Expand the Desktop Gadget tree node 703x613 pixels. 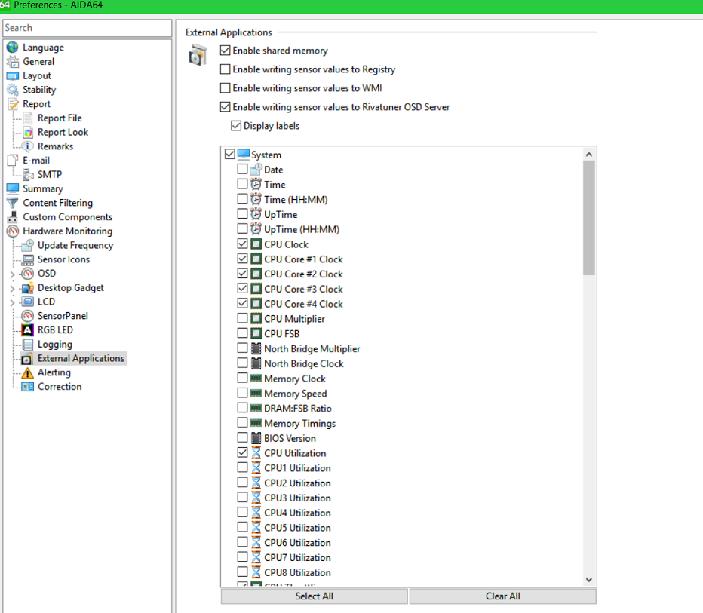13,289
